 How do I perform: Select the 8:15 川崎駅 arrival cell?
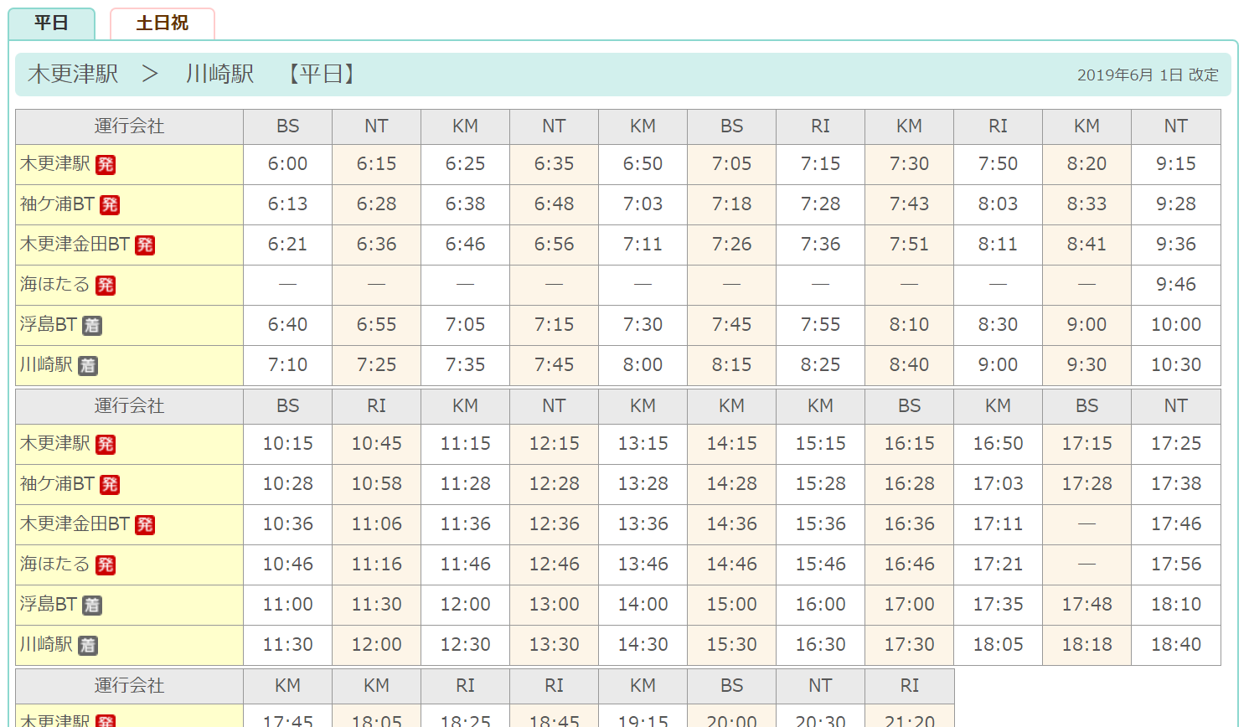732,365
